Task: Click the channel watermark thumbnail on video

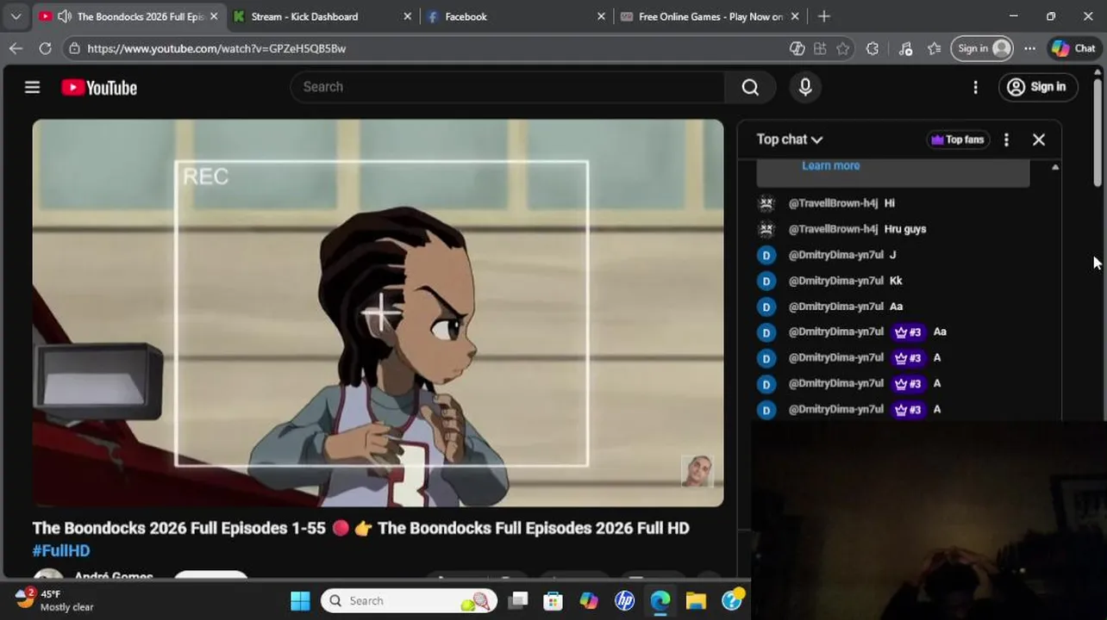Action: click(697, 471)
